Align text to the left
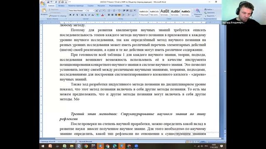 pyautogui.click(x=109, y=15)
